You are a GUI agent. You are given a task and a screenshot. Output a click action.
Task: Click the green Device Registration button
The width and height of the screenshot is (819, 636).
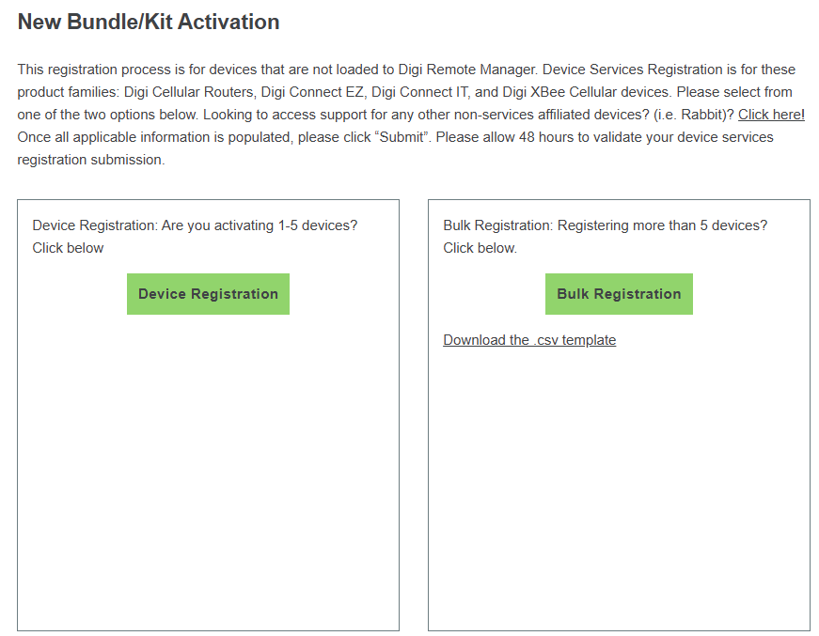pos(208,294)
